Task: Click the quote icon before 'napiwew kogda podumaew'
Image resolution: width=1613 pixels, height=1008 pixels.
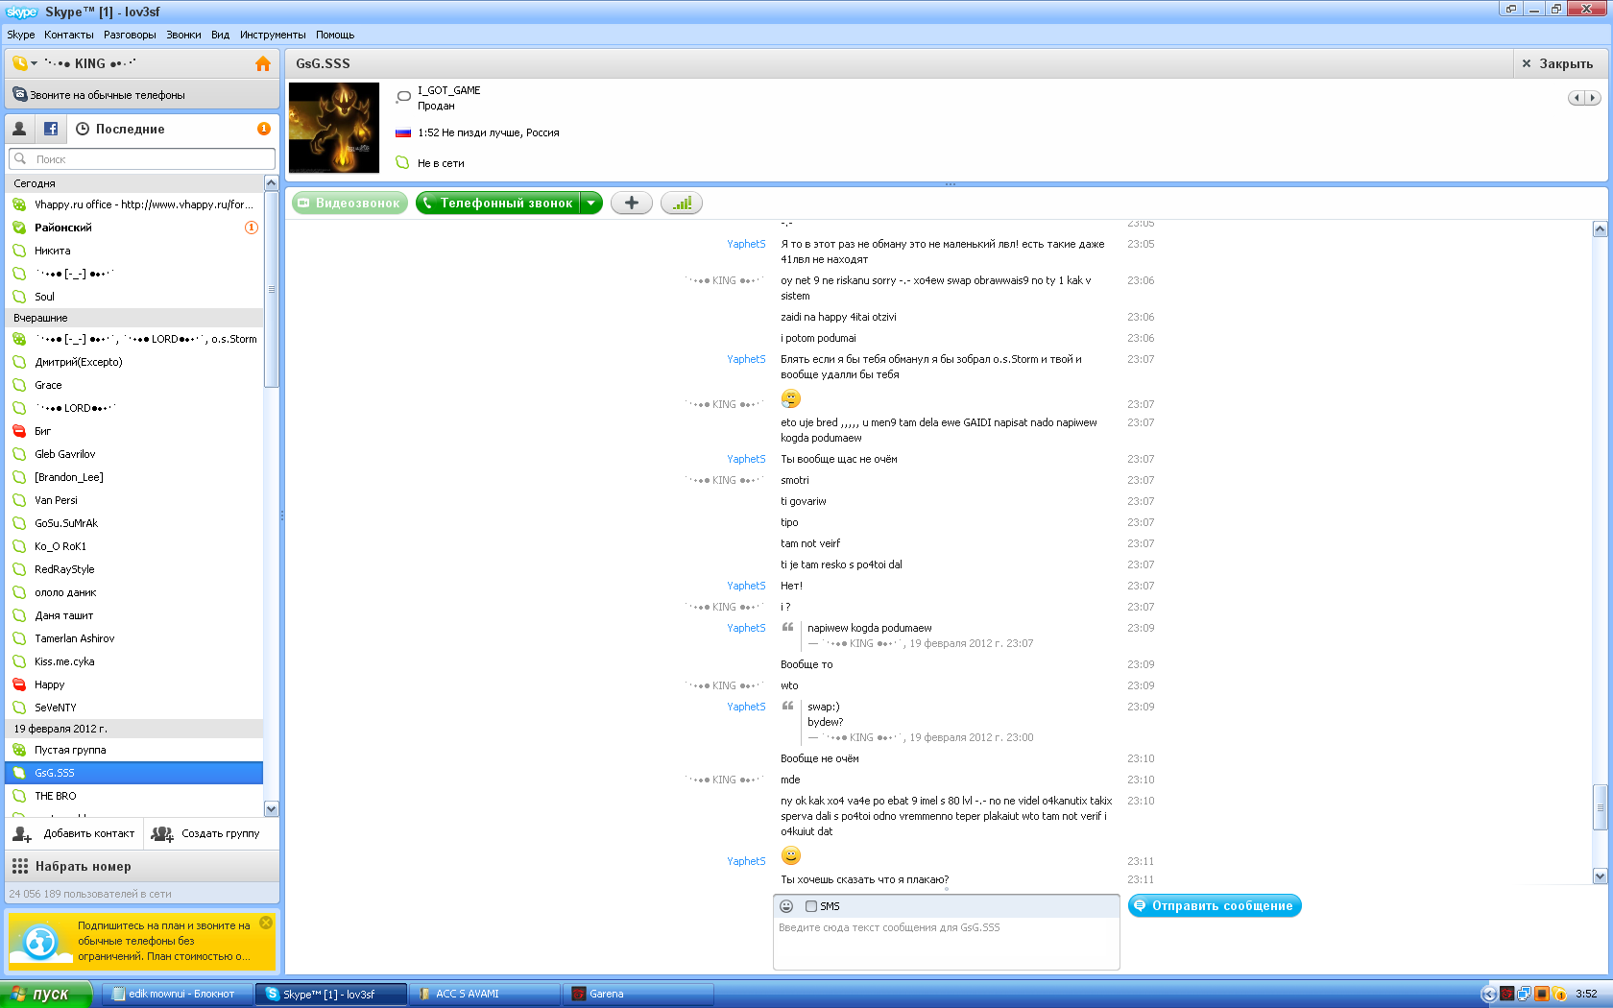Action: 787,628
